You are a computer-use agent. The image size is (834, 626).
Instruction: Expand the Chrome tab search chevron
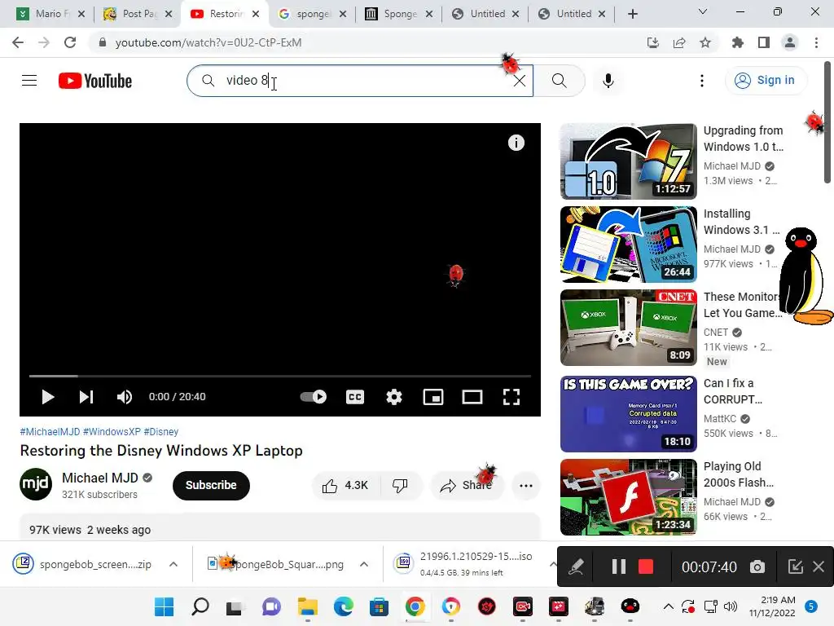coord(702,11)
